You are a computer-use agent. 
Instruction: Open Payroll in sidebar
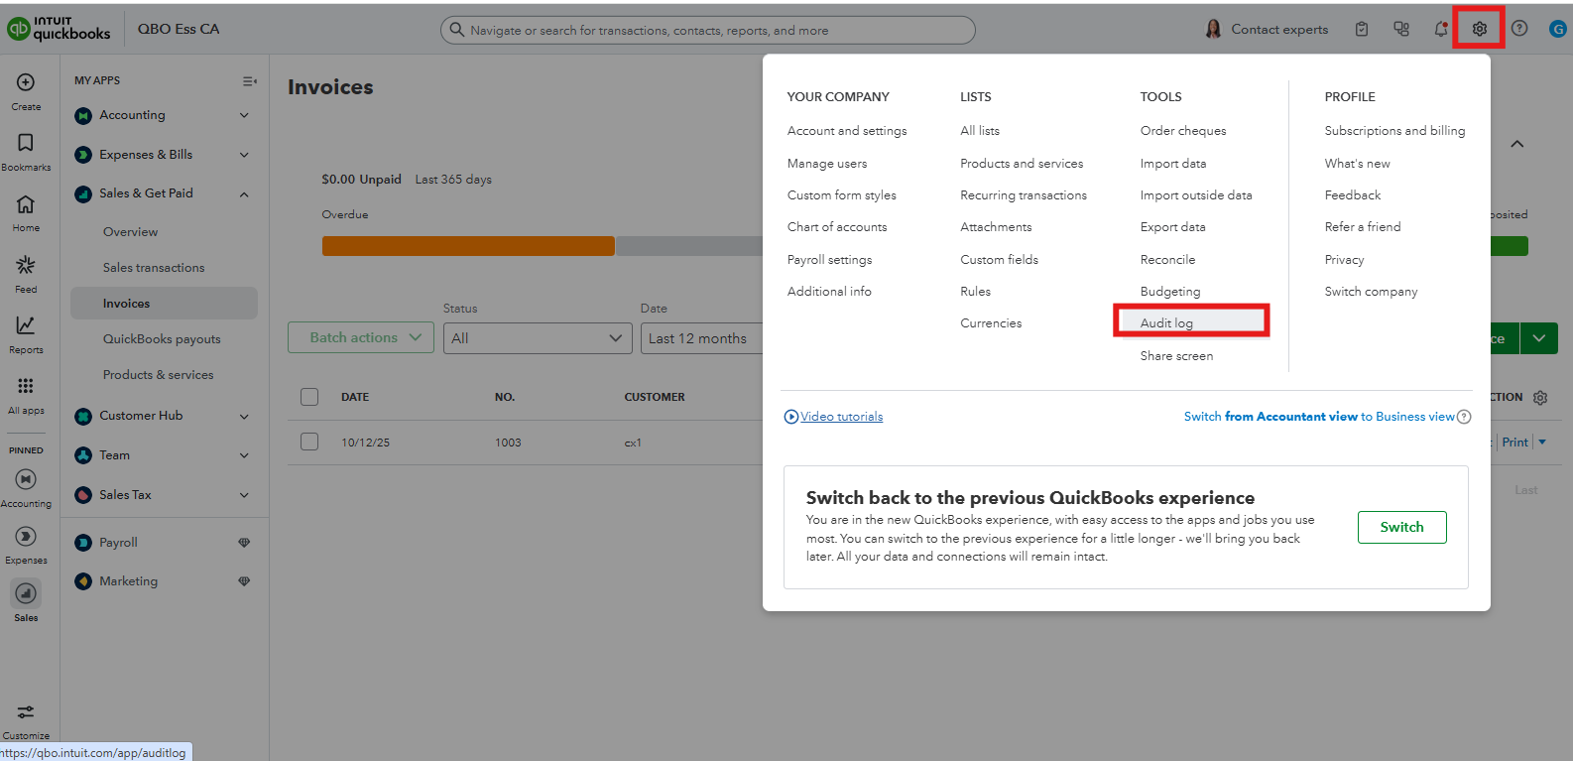(118, 543)
